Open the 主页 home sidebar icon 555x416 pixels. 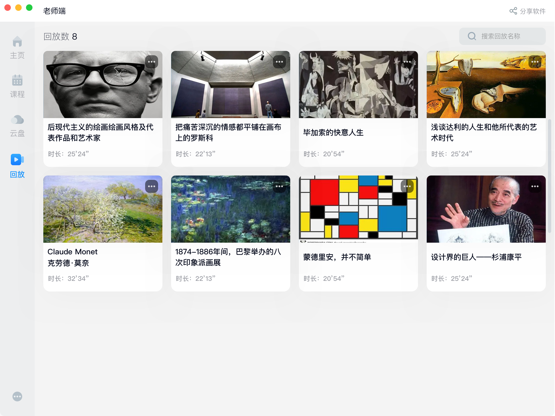pos(17,41)
